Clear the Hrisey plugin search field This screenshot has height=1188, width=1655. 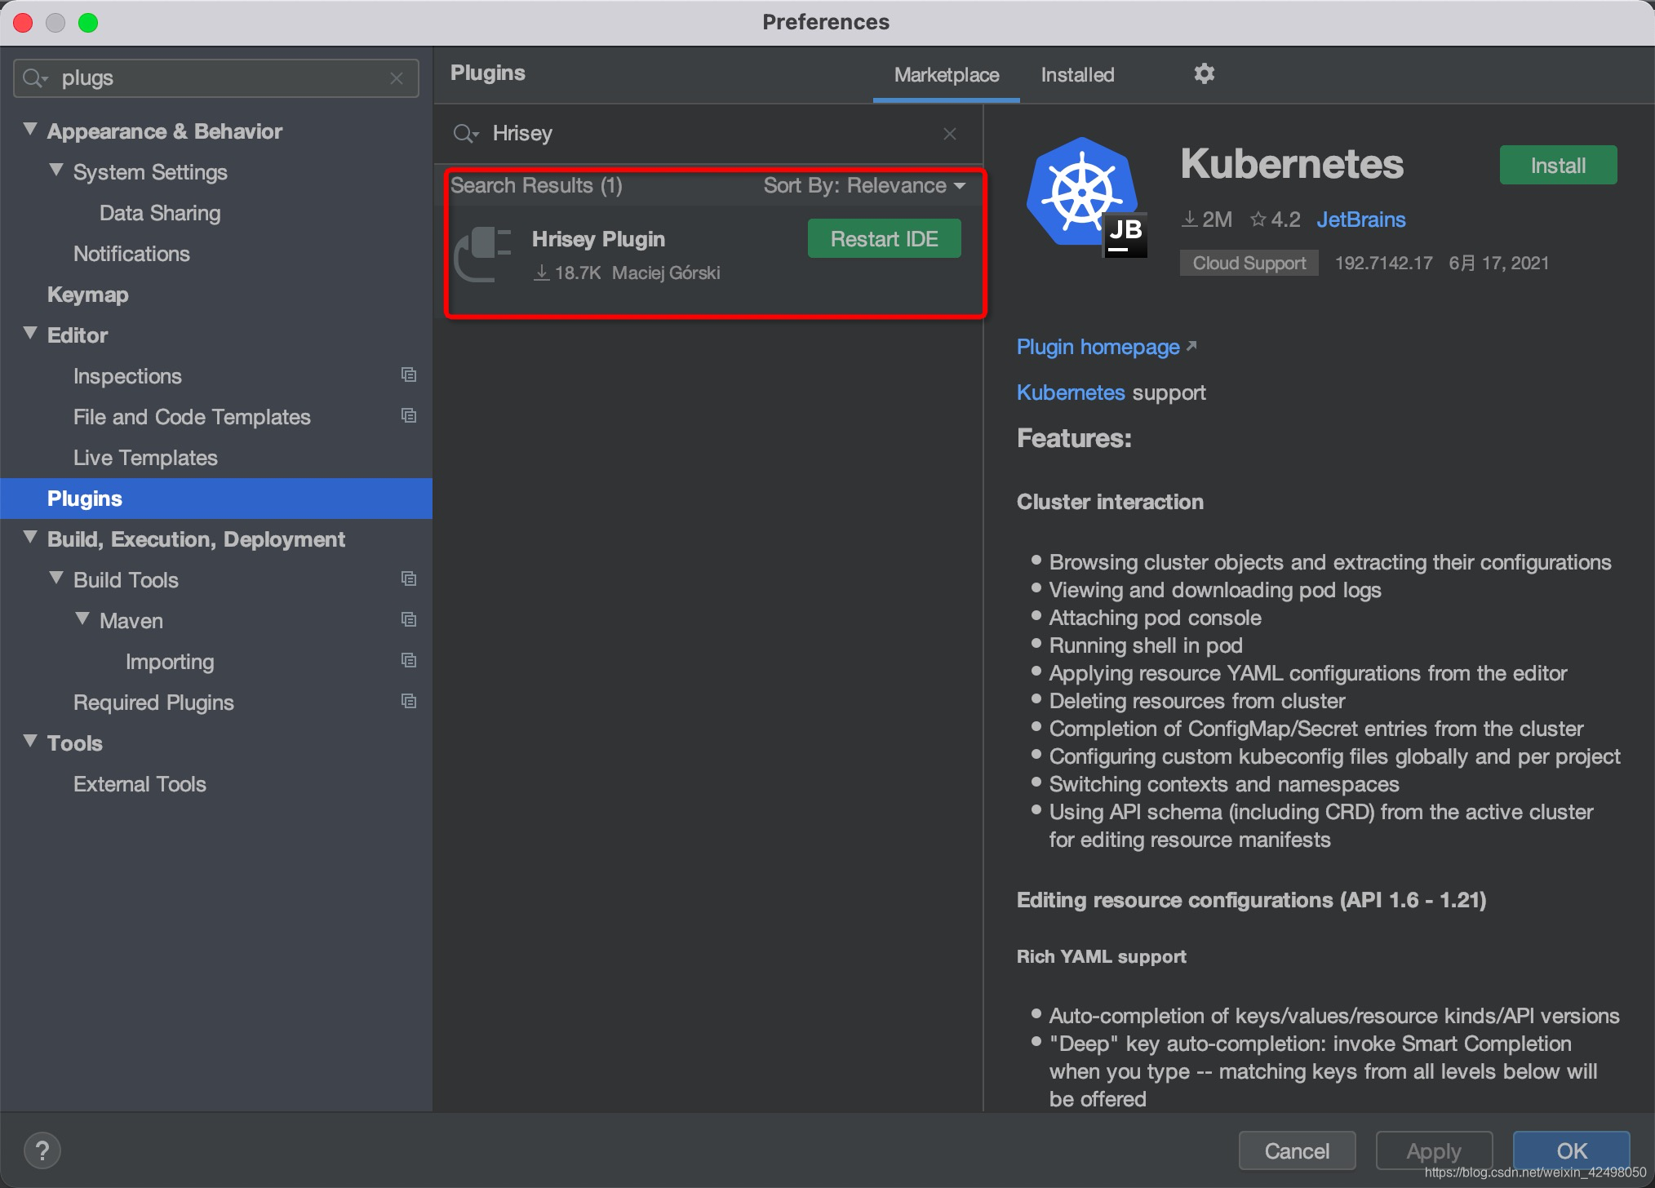[x=949, y=134]
